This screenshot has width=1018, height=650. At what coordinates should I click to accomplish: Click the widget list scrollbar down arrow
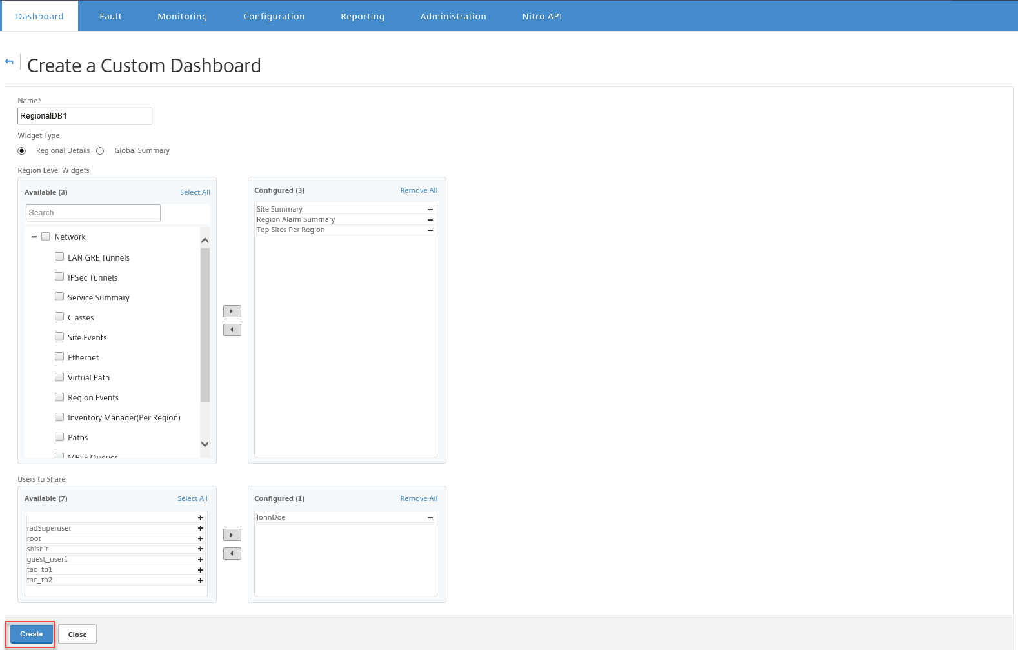[205, 444]
